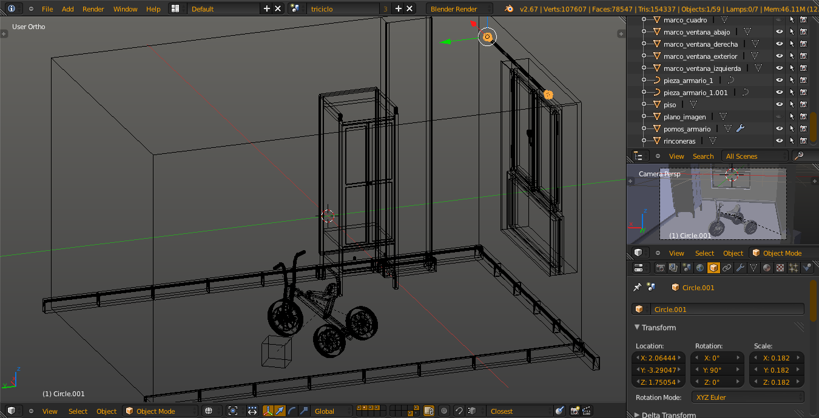Click the translate manipulator arrow icon

click(x=280, y=411)
